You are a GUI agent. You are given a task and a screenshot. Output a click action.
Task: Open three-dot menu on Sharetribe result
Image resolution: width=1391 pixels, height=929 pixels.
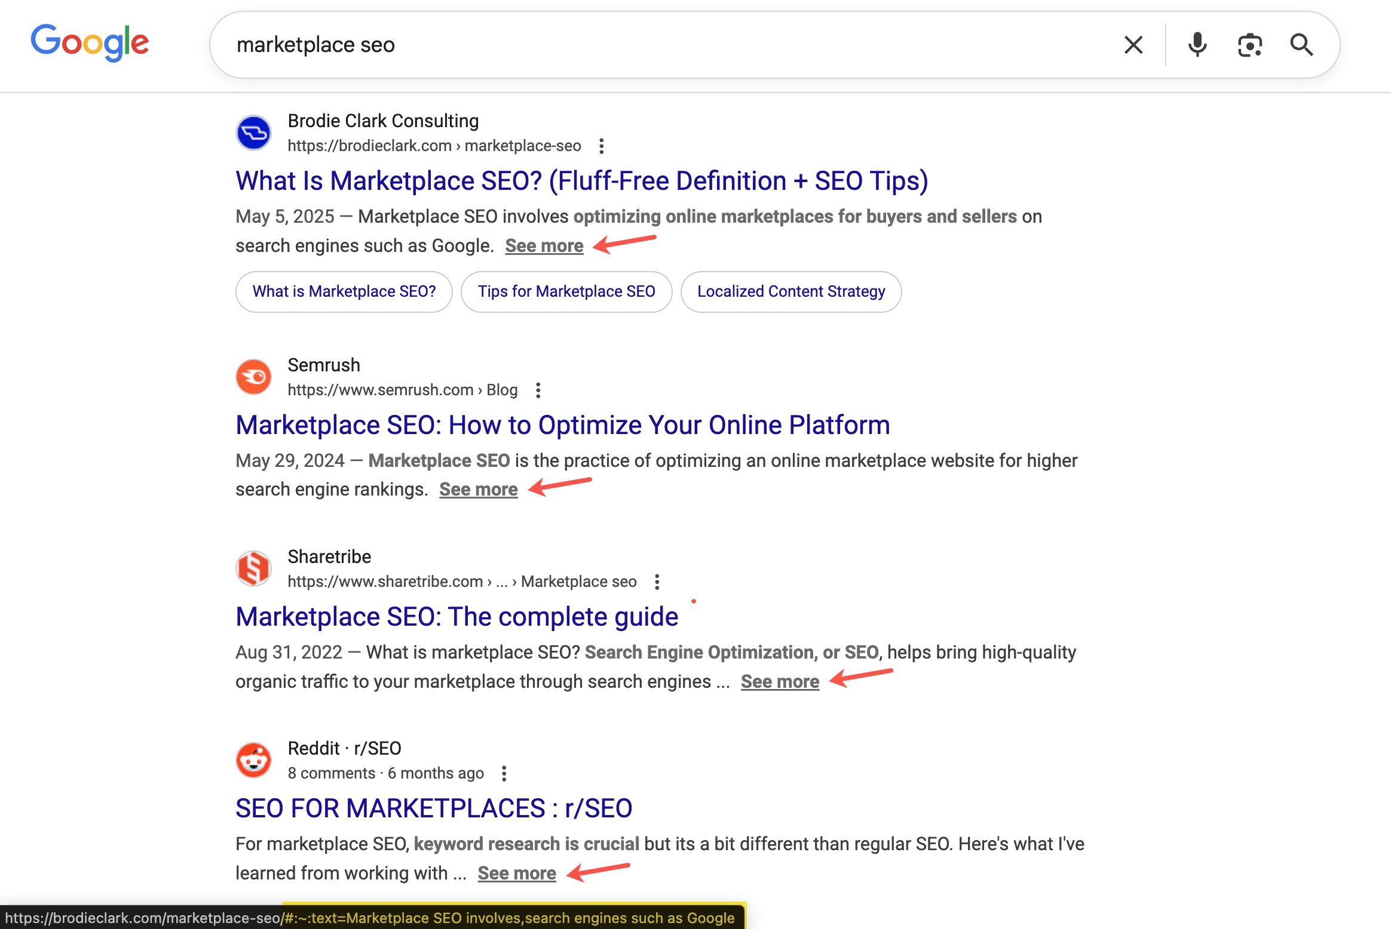(x=657, y=581)
